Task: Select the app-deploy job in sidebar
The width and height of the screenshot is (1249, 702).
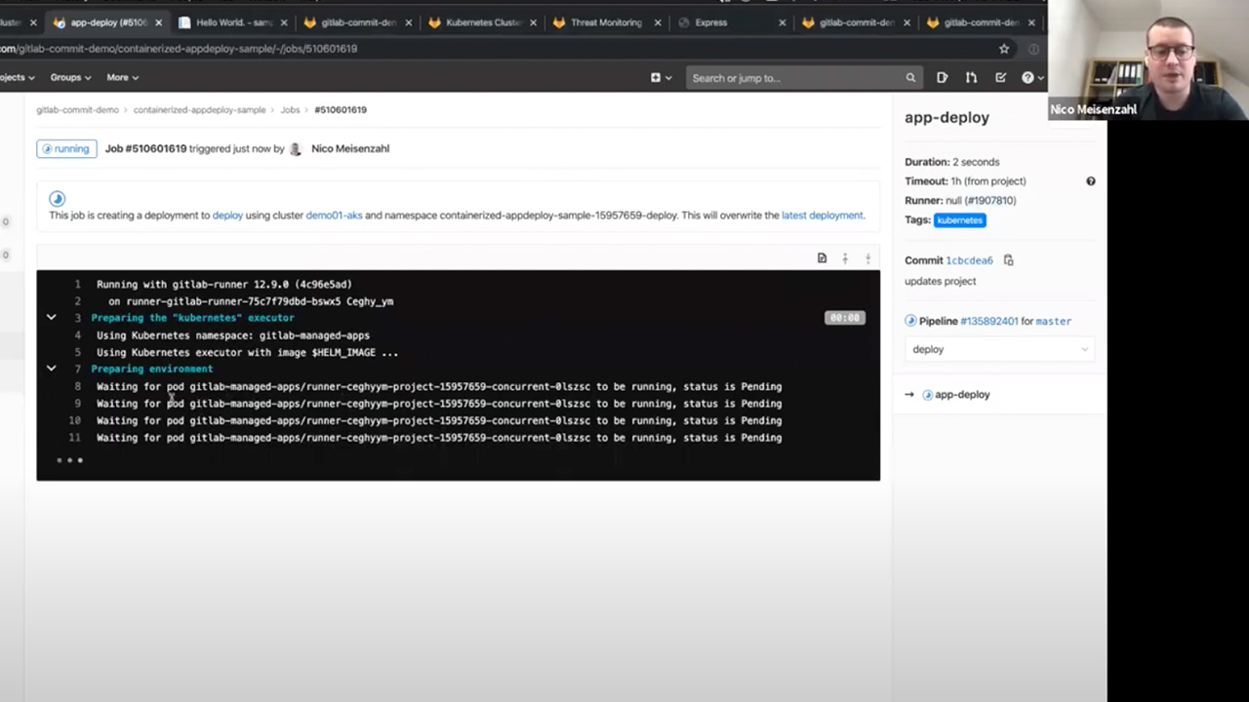Action: tap(961, 395)
